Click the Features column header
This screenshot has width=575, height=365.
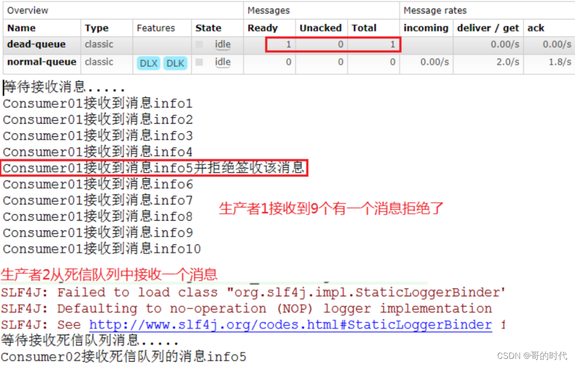[156, 28]
